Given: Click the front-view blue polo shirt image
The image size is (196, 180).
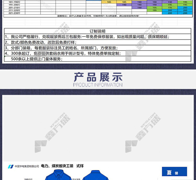Looking at the screenshot, I should pos(59,175).
